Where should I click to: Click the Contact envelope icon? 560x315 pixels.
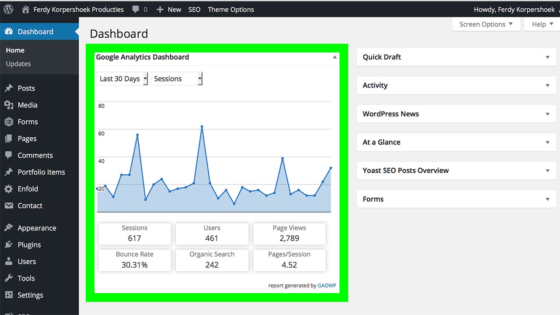[x=9, y=206]
